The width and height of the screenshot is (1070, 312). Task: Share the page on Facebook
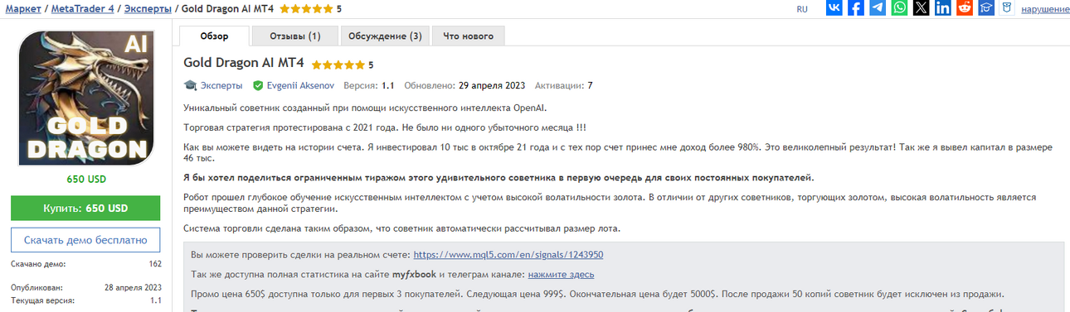[856, 8]
